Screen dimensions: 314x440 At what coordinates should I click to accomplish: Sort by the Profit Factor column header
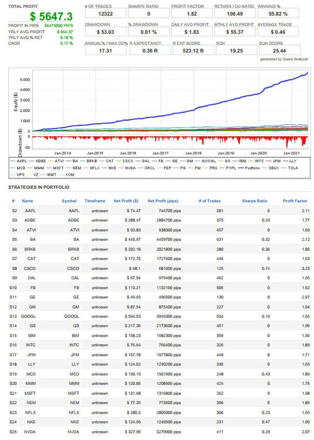point(295,201)
